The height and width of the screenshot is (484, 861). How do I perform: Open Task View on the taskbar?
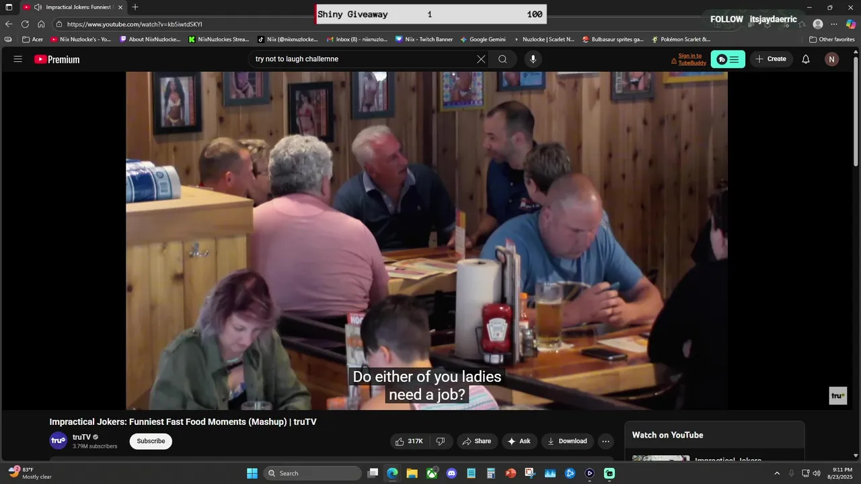point(373,473)
